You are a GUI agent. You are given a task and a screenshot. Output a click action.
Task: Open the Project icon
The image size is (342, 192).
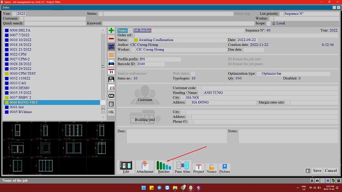(x=198, y=168)
